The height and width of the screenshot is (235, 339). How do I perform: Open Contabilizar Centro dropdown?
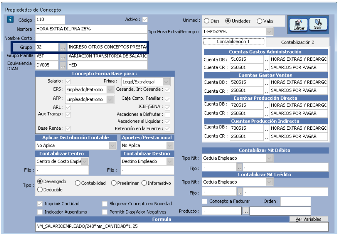point(85,161)
